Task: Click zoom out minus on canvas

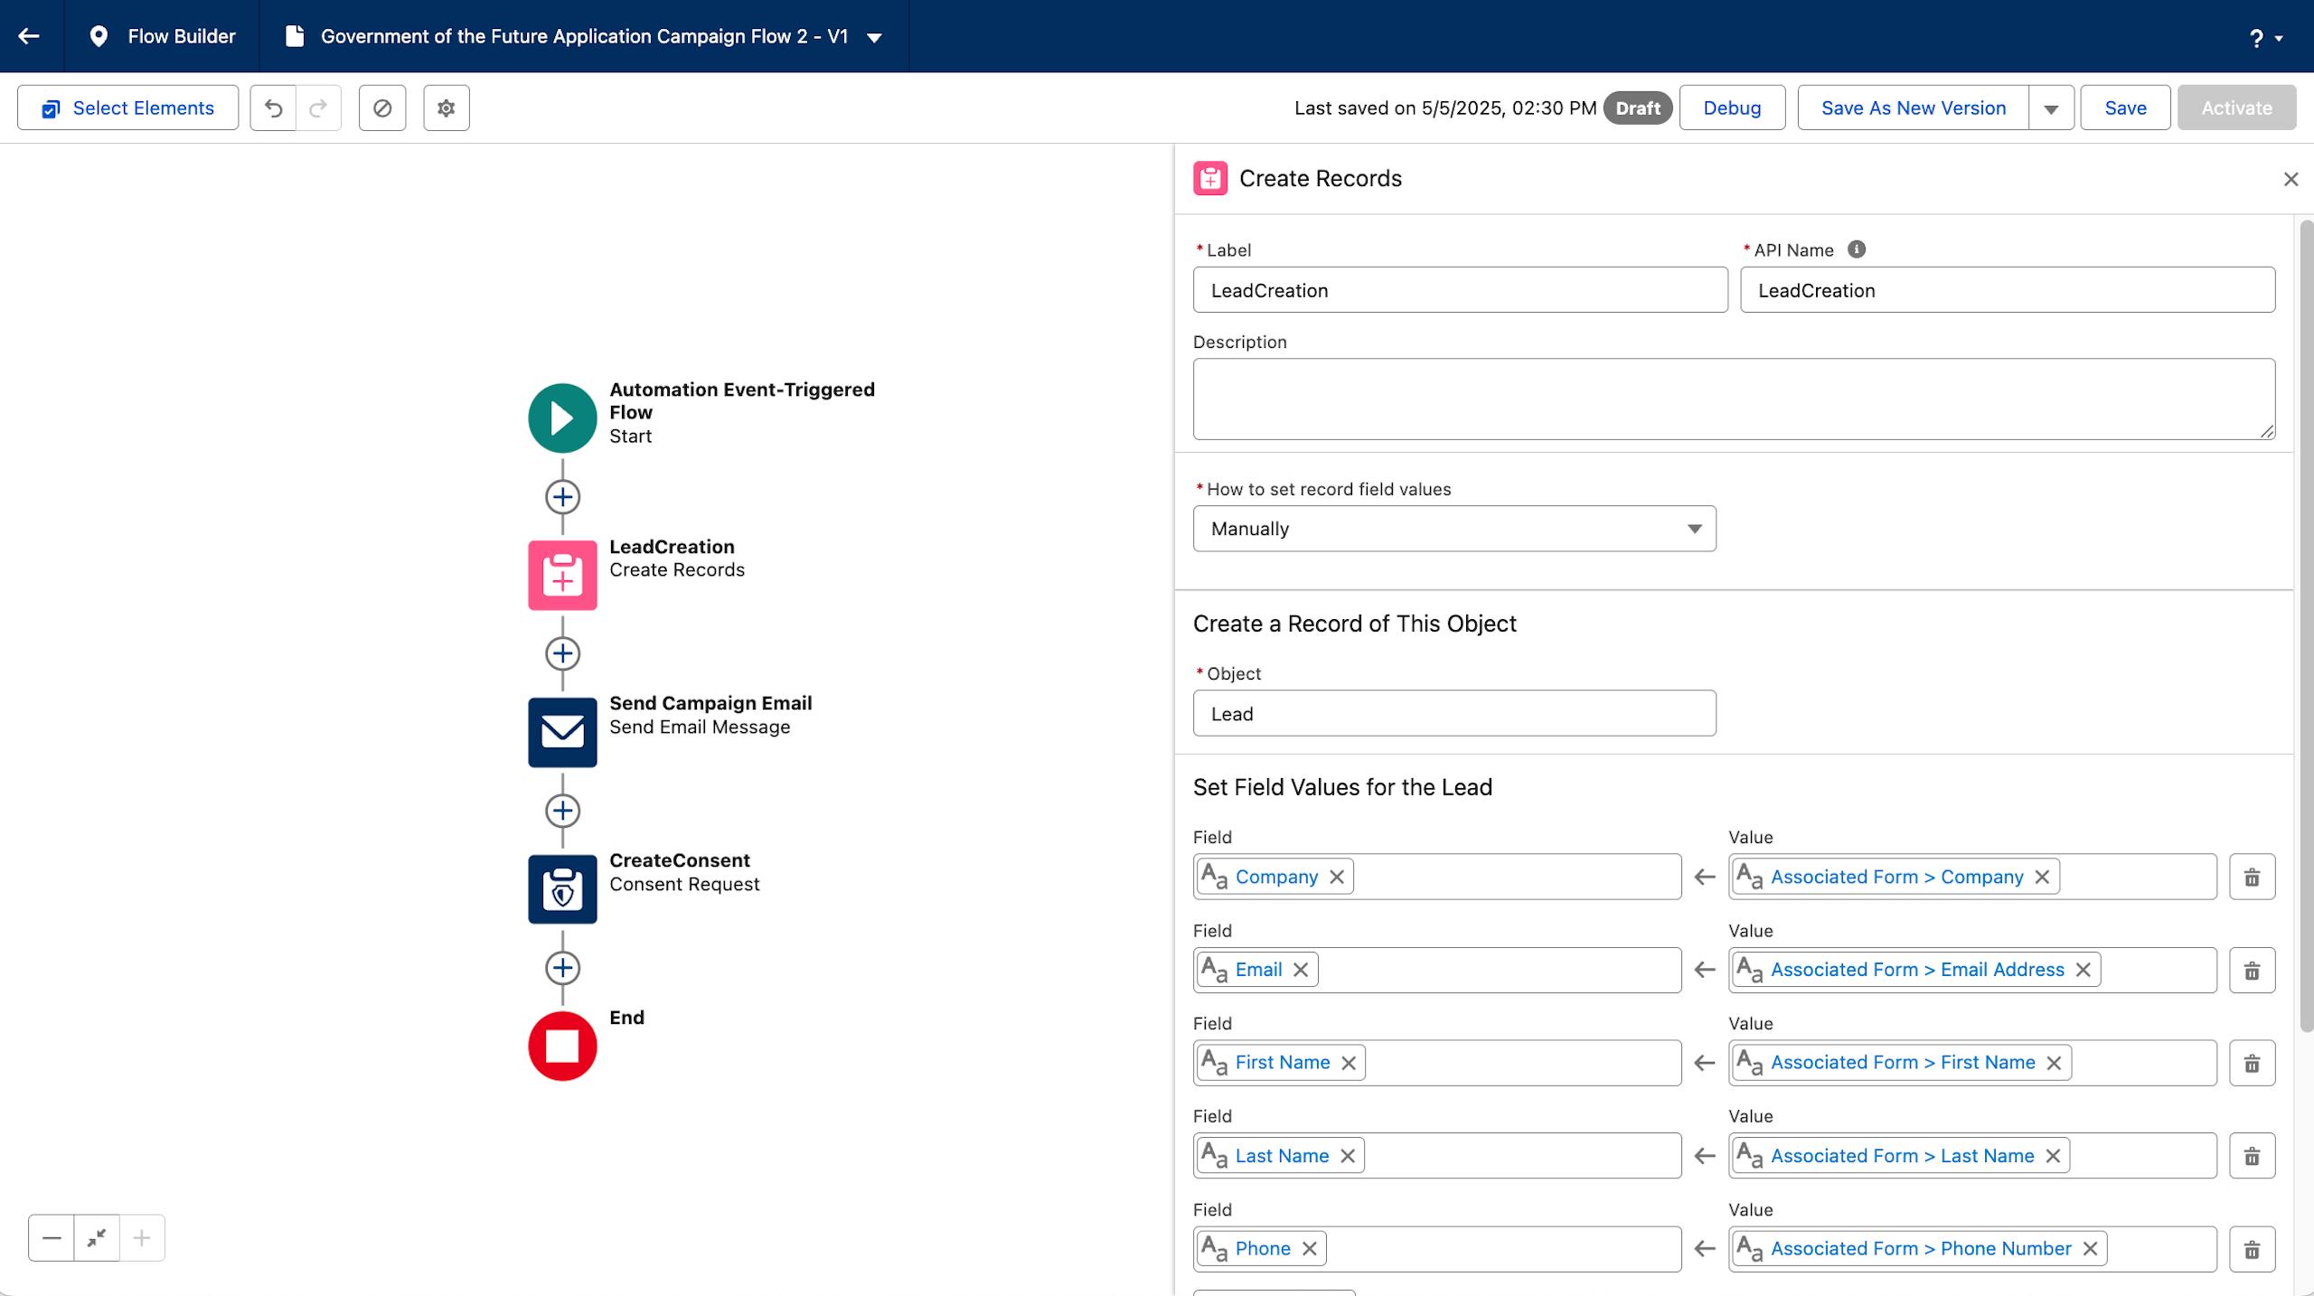Action: [x=52, y=1237]
